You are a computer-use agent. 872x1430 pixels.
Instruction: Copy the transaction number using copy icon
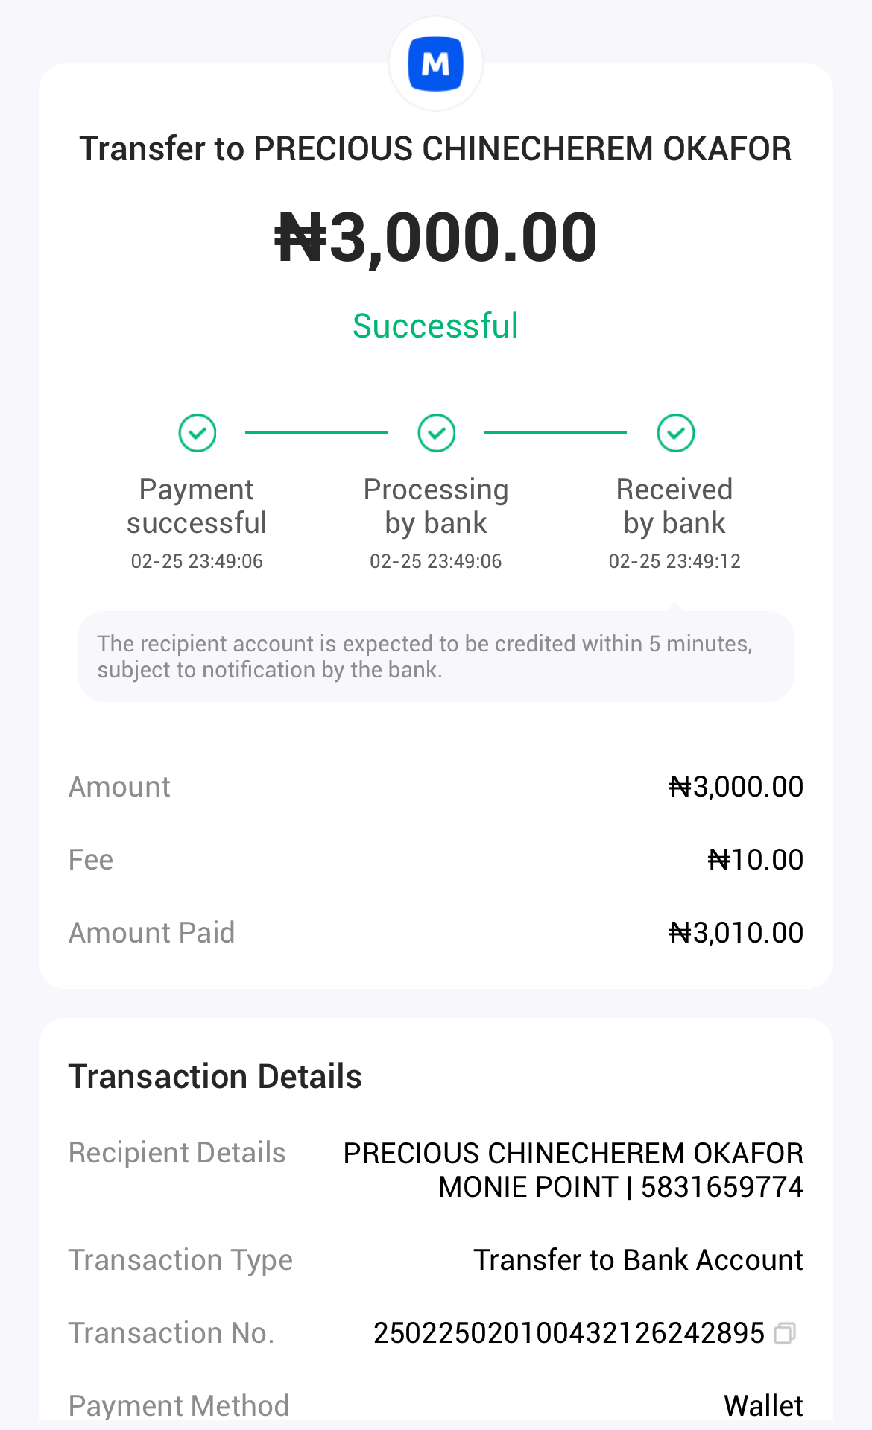coord(785,1332)
